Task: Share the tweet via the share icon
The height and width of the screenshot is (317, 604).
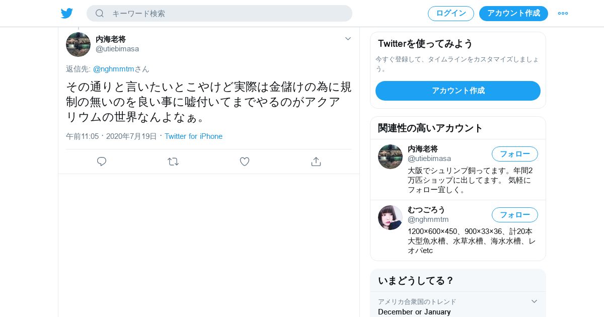Action: click(x=316, y=162)
